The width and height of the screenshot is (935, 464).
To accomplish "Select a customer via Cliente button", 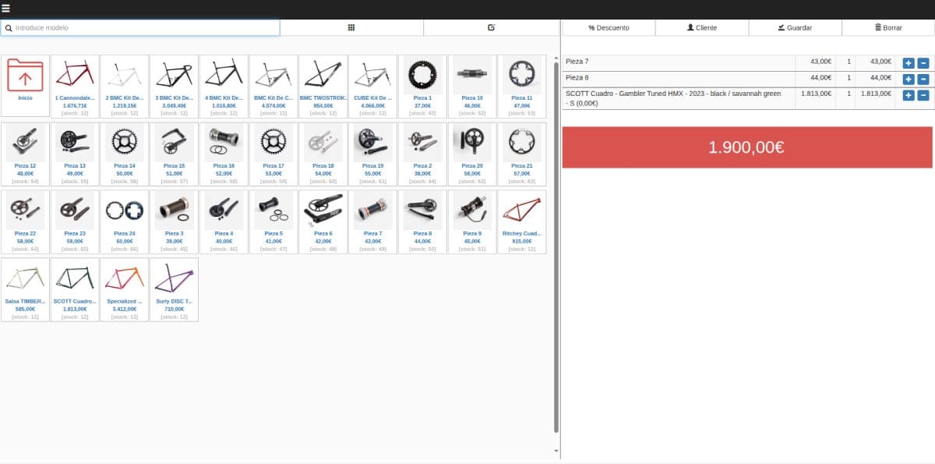I will 701,27.
